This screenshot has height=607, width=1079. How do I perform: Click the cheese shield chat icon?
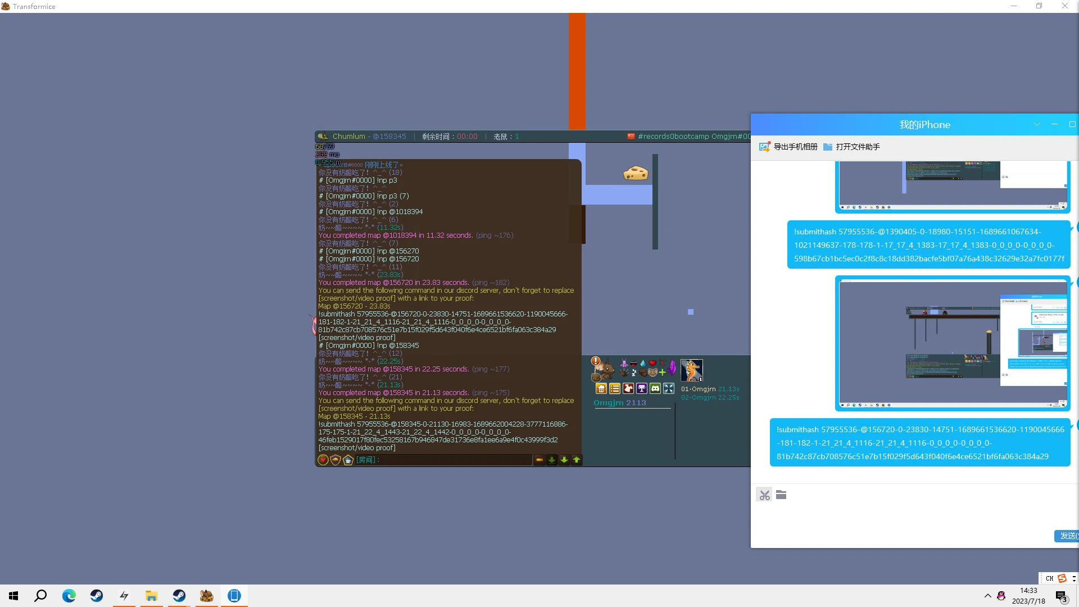pos(336,460)
